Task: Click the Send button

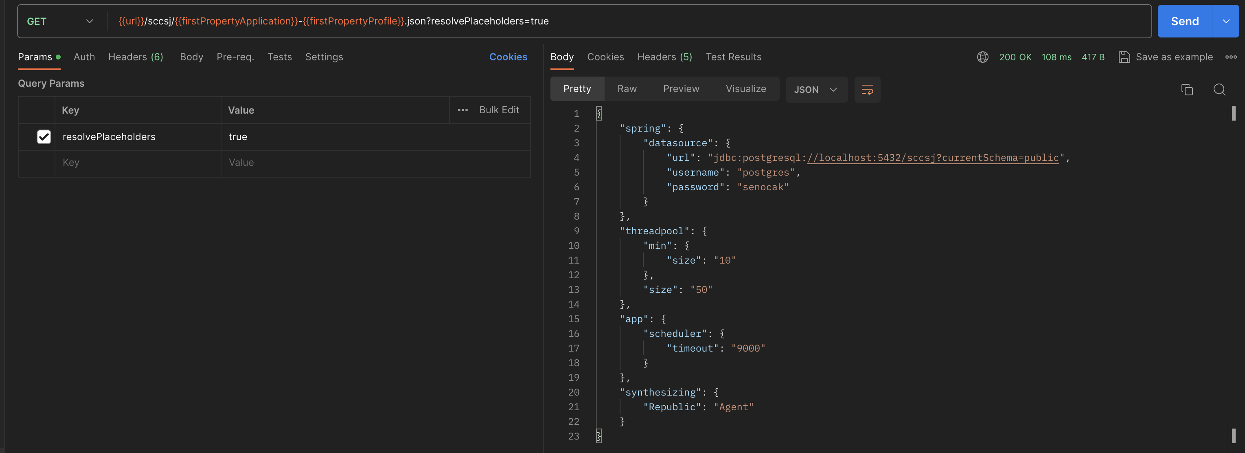Action: (x=1184, y=21)
